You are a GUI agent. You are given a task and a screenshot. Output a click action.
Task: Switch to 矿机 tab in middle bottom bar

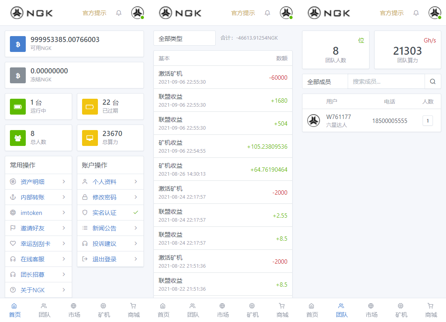coord(253,310)
